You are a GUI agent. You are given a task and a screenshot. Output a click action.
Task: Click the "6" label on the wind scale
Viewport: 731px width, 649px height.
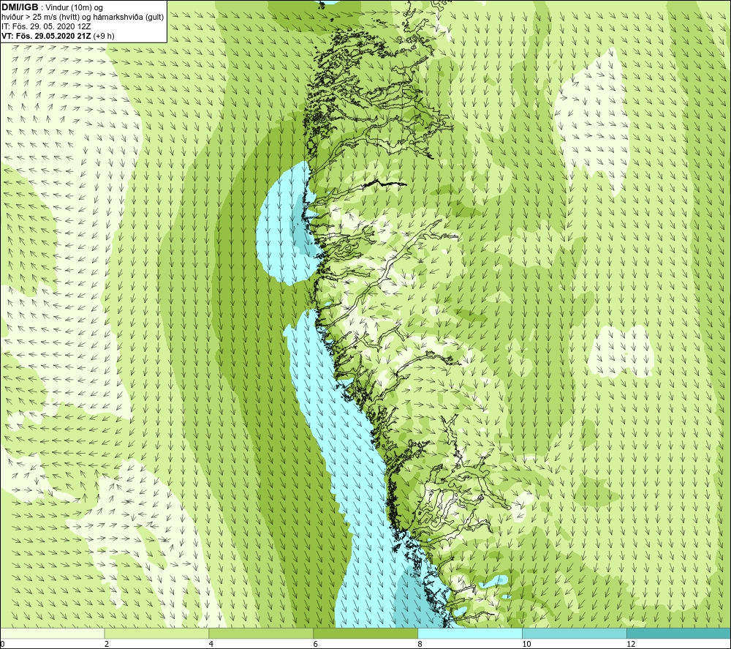pyautogui.click(x=316, y=644)
